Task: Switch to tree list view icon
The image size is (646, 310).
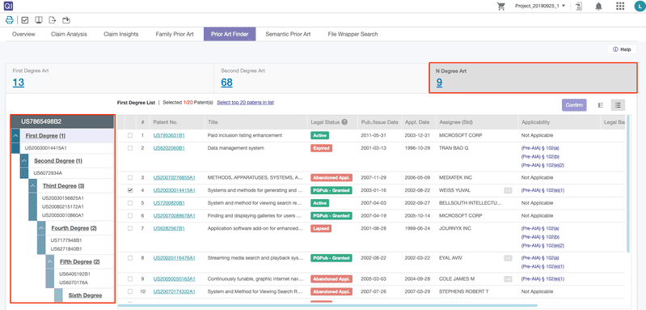Action: 601,105
